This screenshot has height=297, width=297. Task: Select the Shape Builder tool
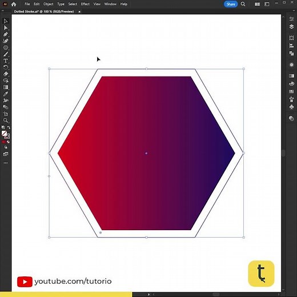pyautogui.click(x=5, y=81)
